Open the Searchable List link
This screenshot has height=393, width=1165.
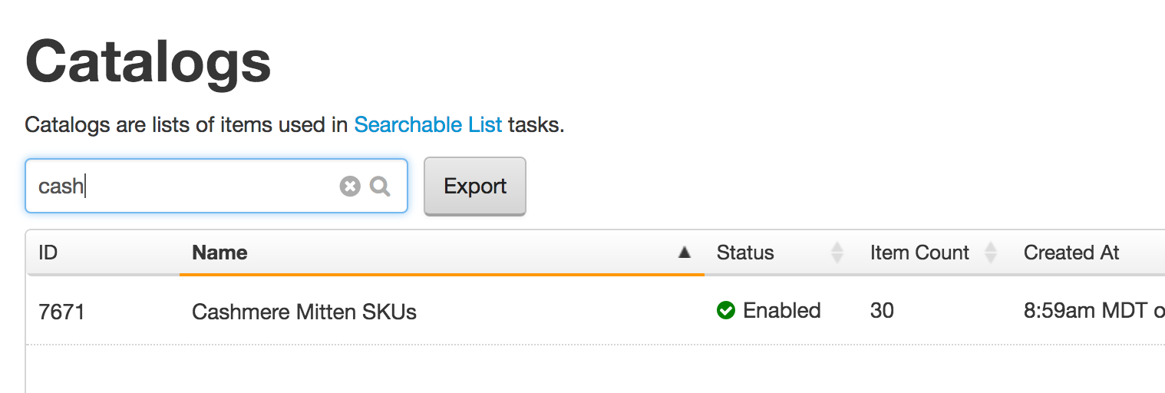coord(428,124)
